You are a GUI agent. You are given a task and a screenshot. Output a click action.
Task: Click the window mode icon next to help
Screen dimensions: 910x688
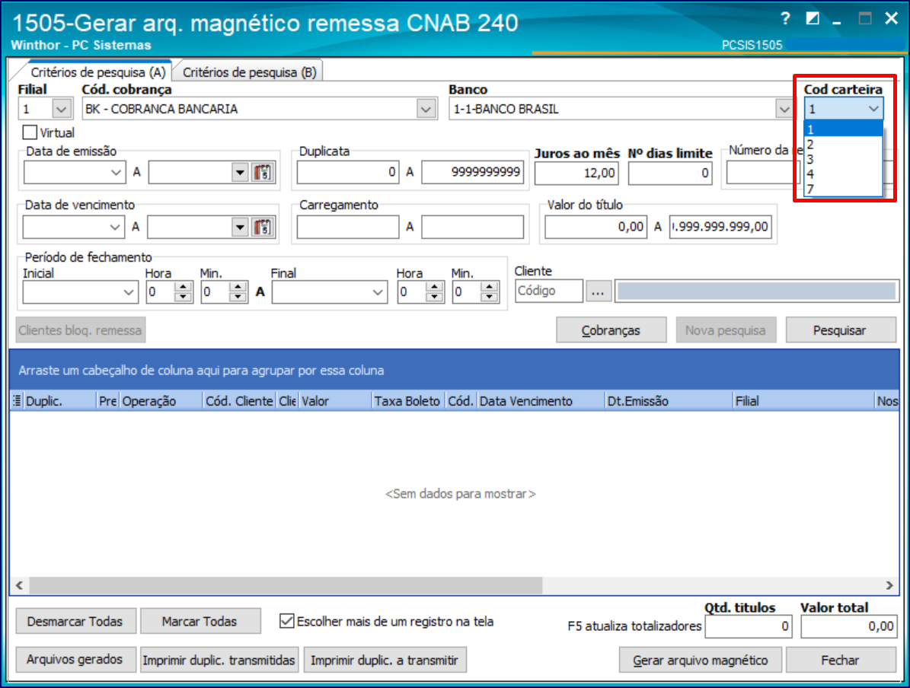(x=812, y=18)
